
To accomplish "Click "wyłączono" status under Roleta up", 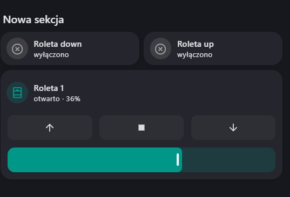I will (x=194, y=55).
